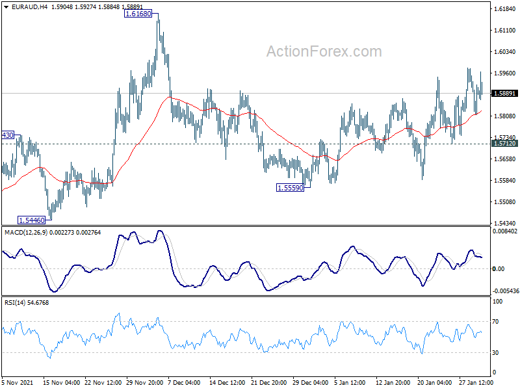Select the 1.59600 price axis value
Viewport: 520px width, 390px height.
[x=505, y=73]
